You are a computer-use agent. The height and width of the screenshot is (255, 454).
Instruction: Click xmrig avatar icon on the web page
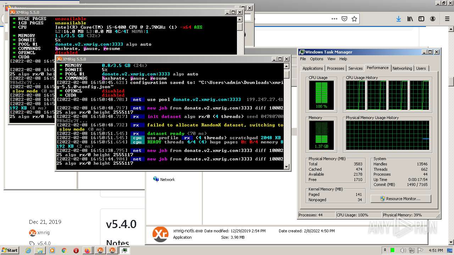pos(33,233)
